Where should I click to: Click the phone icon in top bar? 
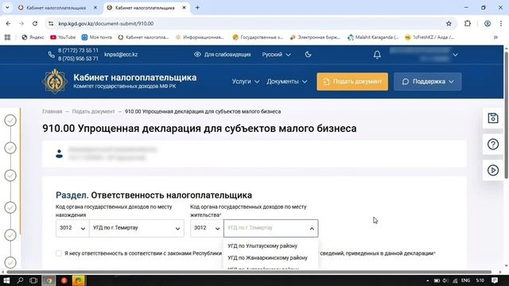click(51, 55)
